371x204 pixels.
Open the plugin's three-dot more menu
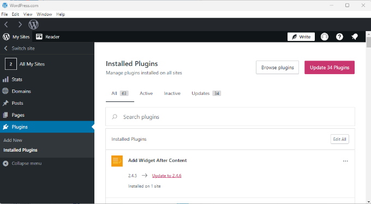[345, 161]
